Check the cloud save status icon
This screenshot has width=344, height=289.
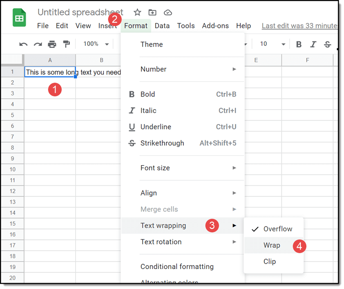coord(168,12)
